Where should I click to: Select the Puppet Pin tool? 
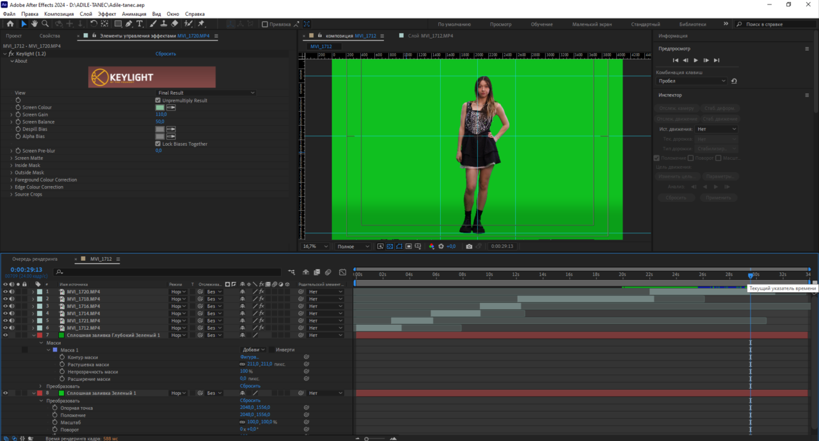[x=201, y=24]
